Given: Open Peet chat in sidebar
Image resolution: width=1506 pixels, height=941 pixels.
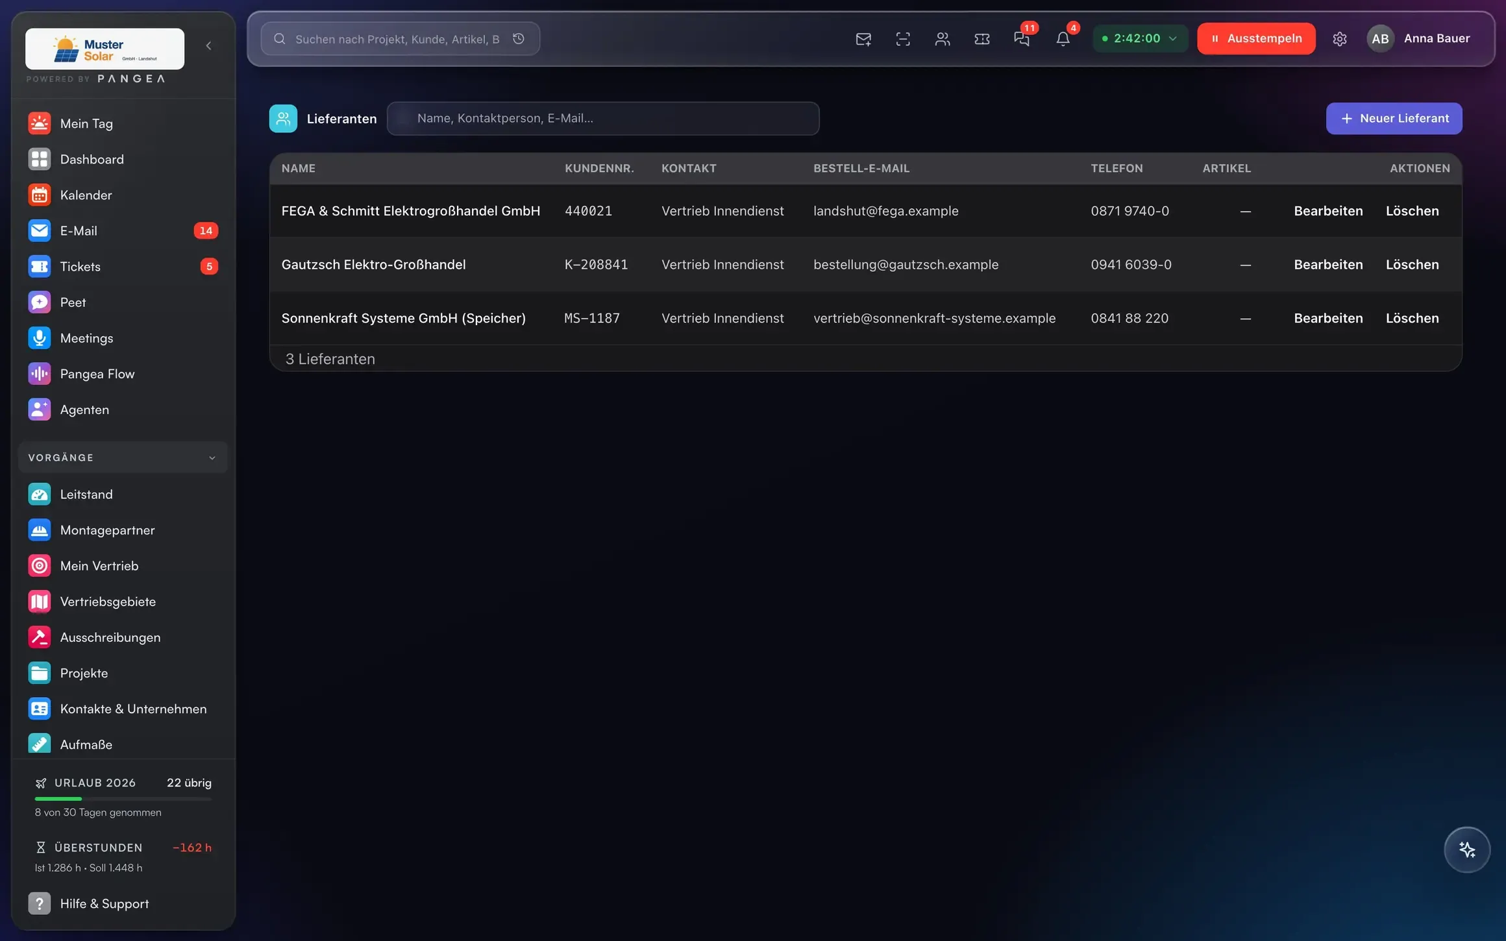Looking at the screenshot, I should click(x=123, y=302).
